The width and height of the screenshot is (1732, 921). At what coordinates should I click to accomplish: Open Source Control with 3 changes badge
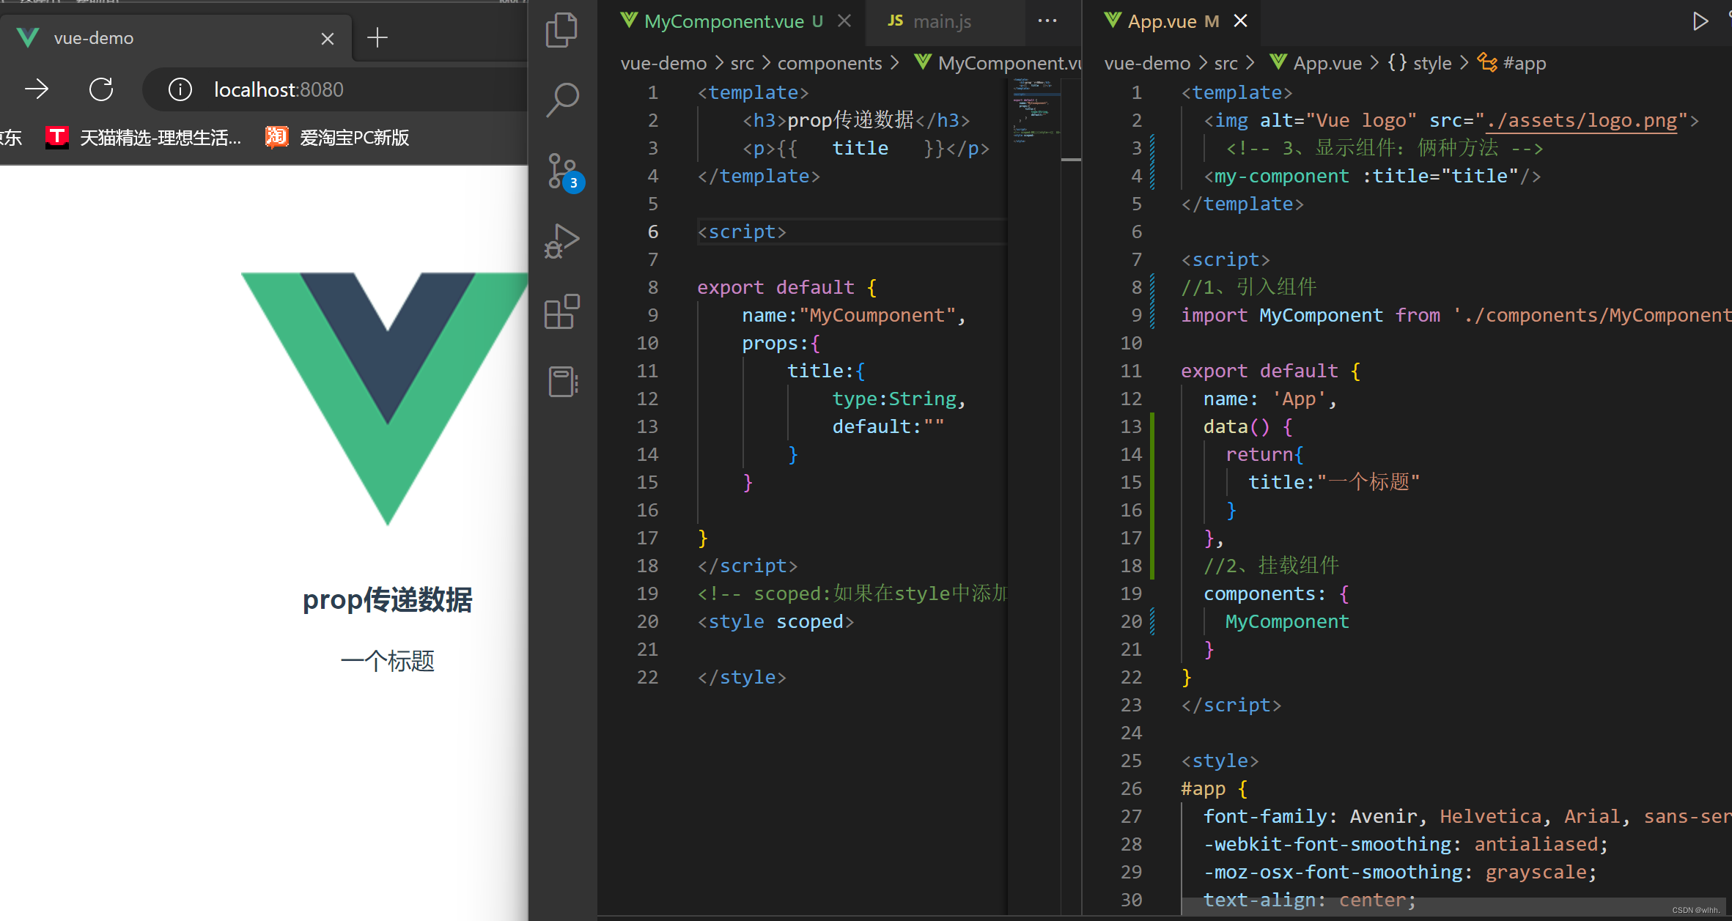point(565,173)
